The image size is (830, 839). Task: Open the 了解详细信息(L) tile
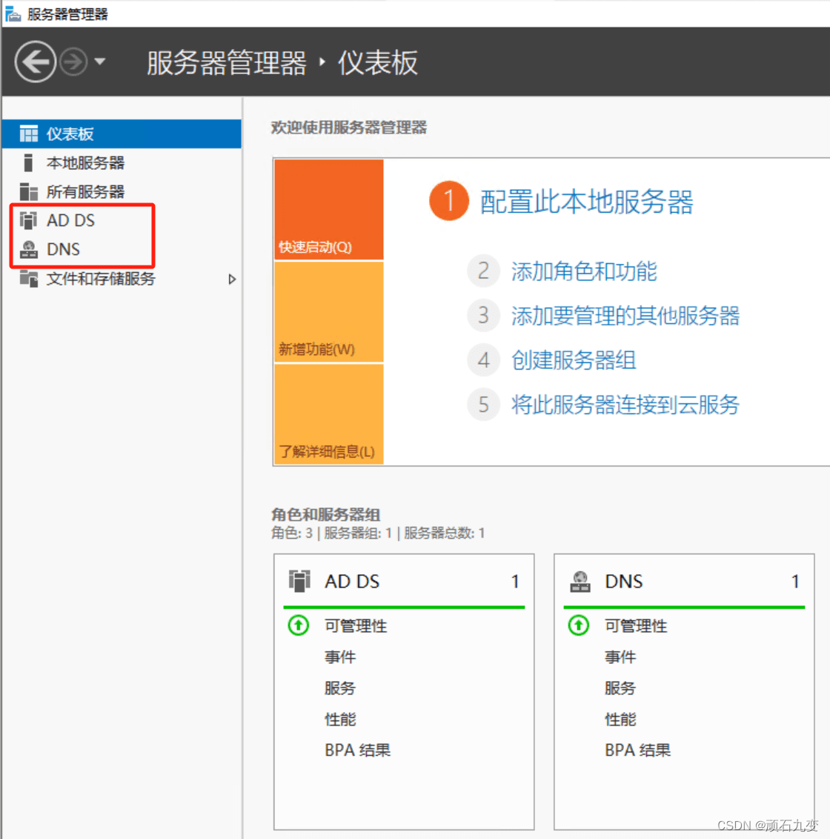329,414
